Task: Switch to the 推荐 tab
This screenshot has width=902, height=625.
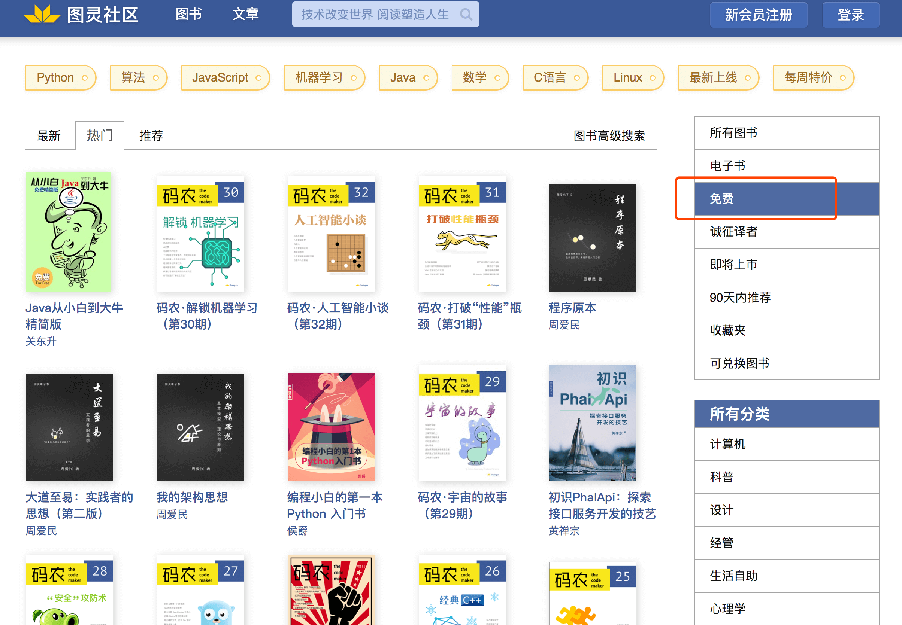Action: [x=151, y=136]
